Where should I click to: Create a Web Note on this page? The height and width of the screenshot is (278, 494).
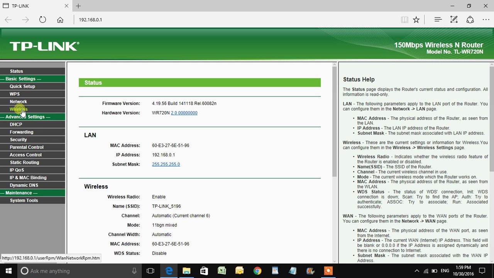(454, 19)
